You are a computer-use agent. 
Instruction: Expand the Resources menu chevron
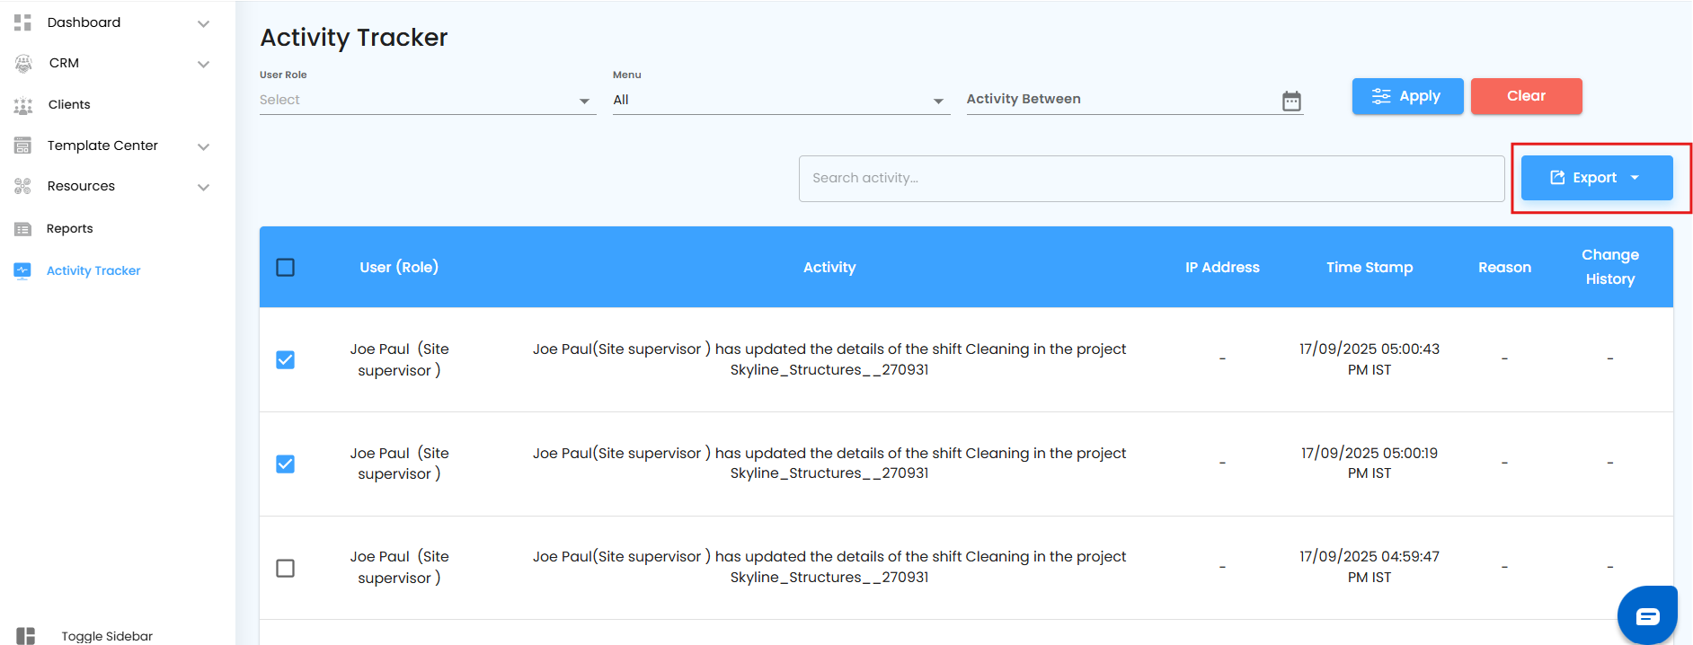[204, 187]
